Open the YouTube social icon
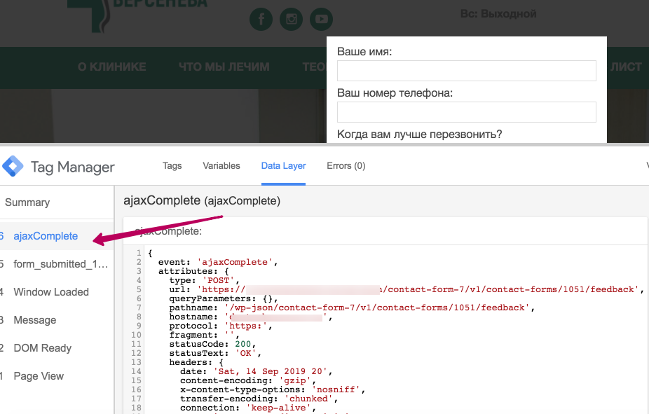The width and height of the screenshot is (649, 414). [x=322, y=19]
